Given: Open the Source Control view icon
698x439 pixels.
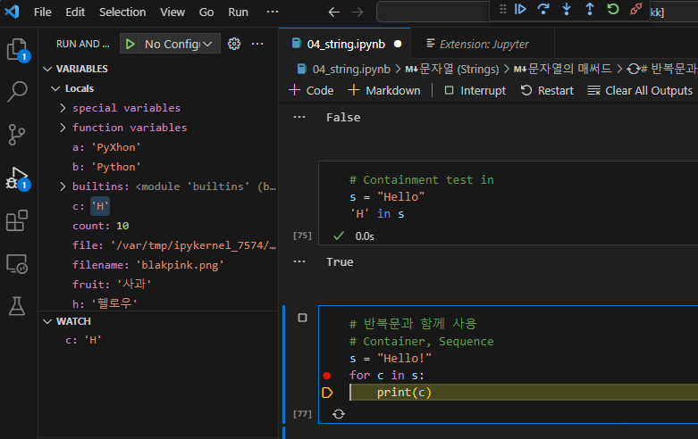Looking at the screenshot, I should click(17, 134).
